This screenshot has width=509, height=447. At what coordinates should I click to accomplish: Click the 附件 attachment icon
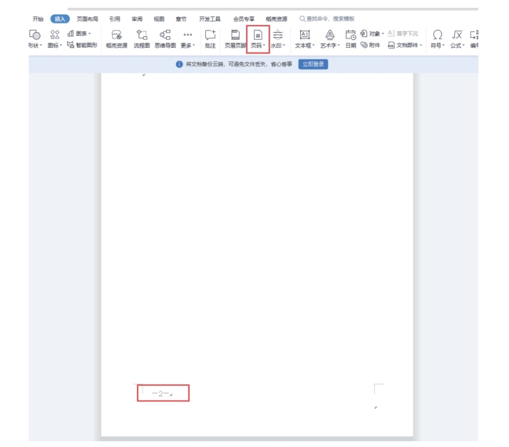click(x=371, y=45)
